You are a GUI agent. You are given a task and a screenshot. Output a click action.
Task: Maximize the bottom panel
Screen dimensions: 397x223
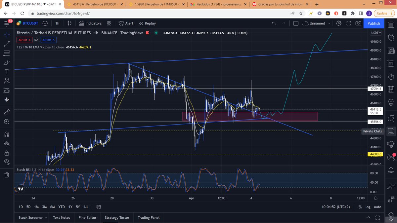tap(378, 217)
